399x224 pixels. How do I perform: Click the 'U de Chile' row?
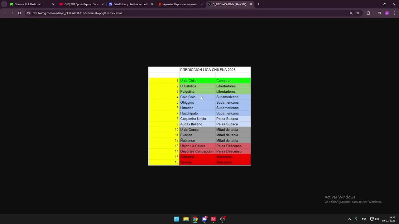pos(199,81)
